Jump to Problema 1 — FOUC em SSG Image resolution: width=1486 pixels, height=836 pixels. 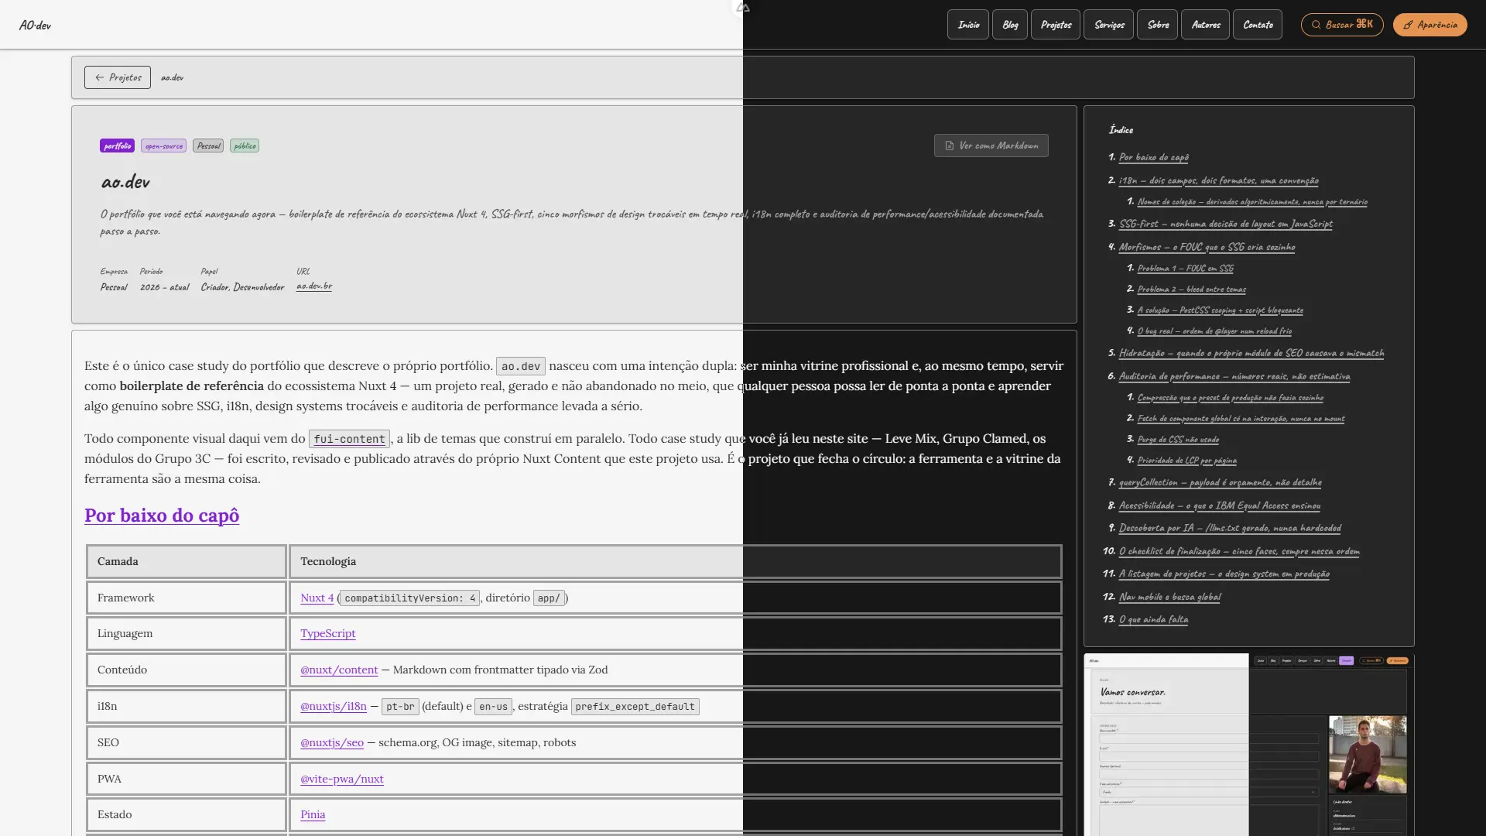click(x=1186, y=268)
